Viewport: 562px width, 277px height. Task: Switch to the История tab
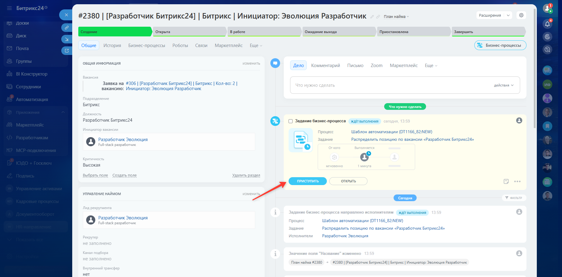coord(112,46)
